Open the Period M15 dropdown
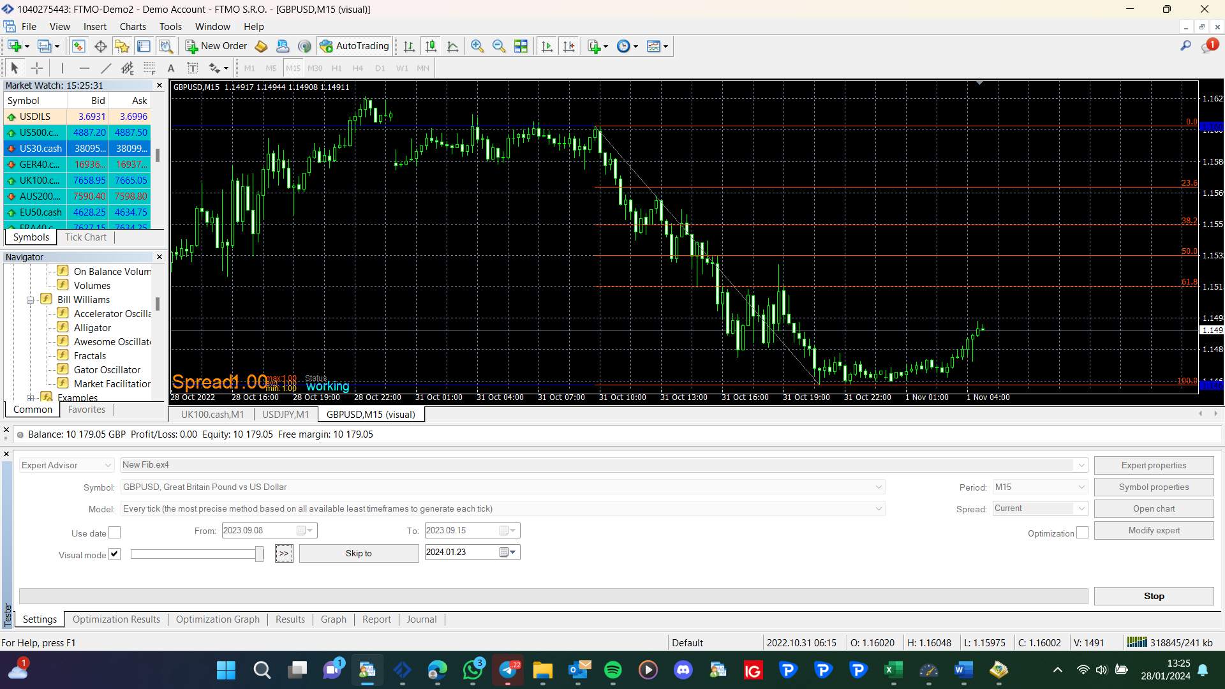This screenshot has width=1225, height=689. 1040,487
